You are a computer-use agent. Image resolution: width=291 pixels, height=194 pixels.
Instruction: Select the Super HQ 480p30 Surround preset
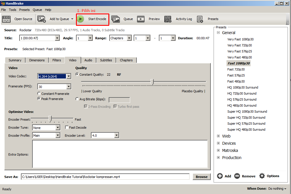click(x=246, y=130)
